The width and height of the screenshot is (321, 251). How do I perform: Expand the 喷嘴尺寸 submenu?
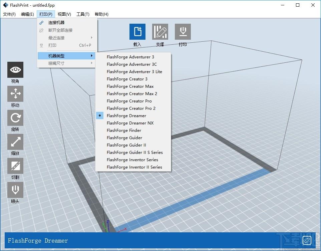pyautogui.click(x=66, y=63)
